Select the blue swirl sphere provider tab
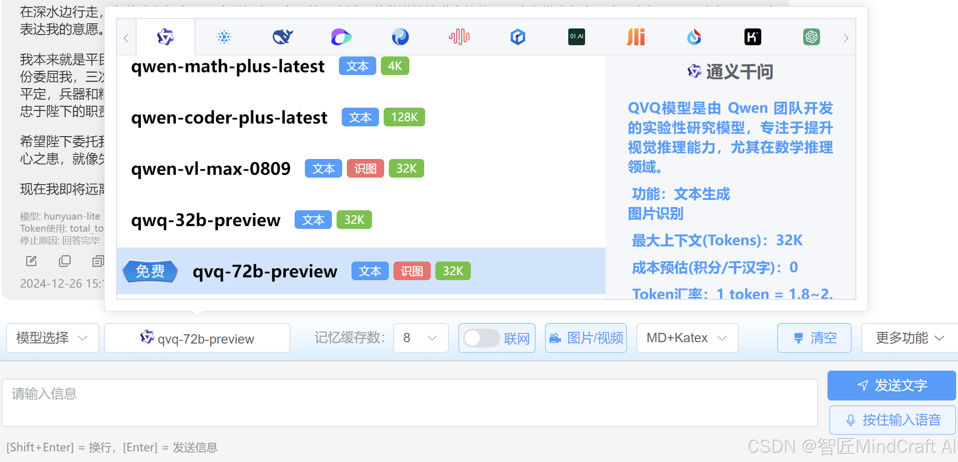This screenshot has height=462, width=958. coord(400,37)
